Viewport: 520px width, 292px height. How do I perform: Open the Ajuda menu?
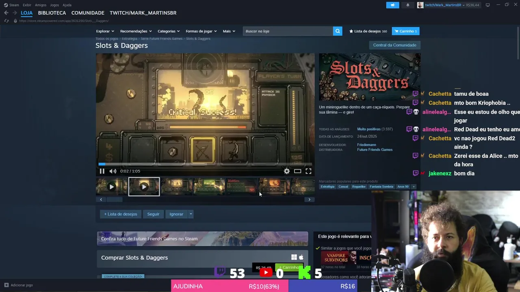coord(67,5)
